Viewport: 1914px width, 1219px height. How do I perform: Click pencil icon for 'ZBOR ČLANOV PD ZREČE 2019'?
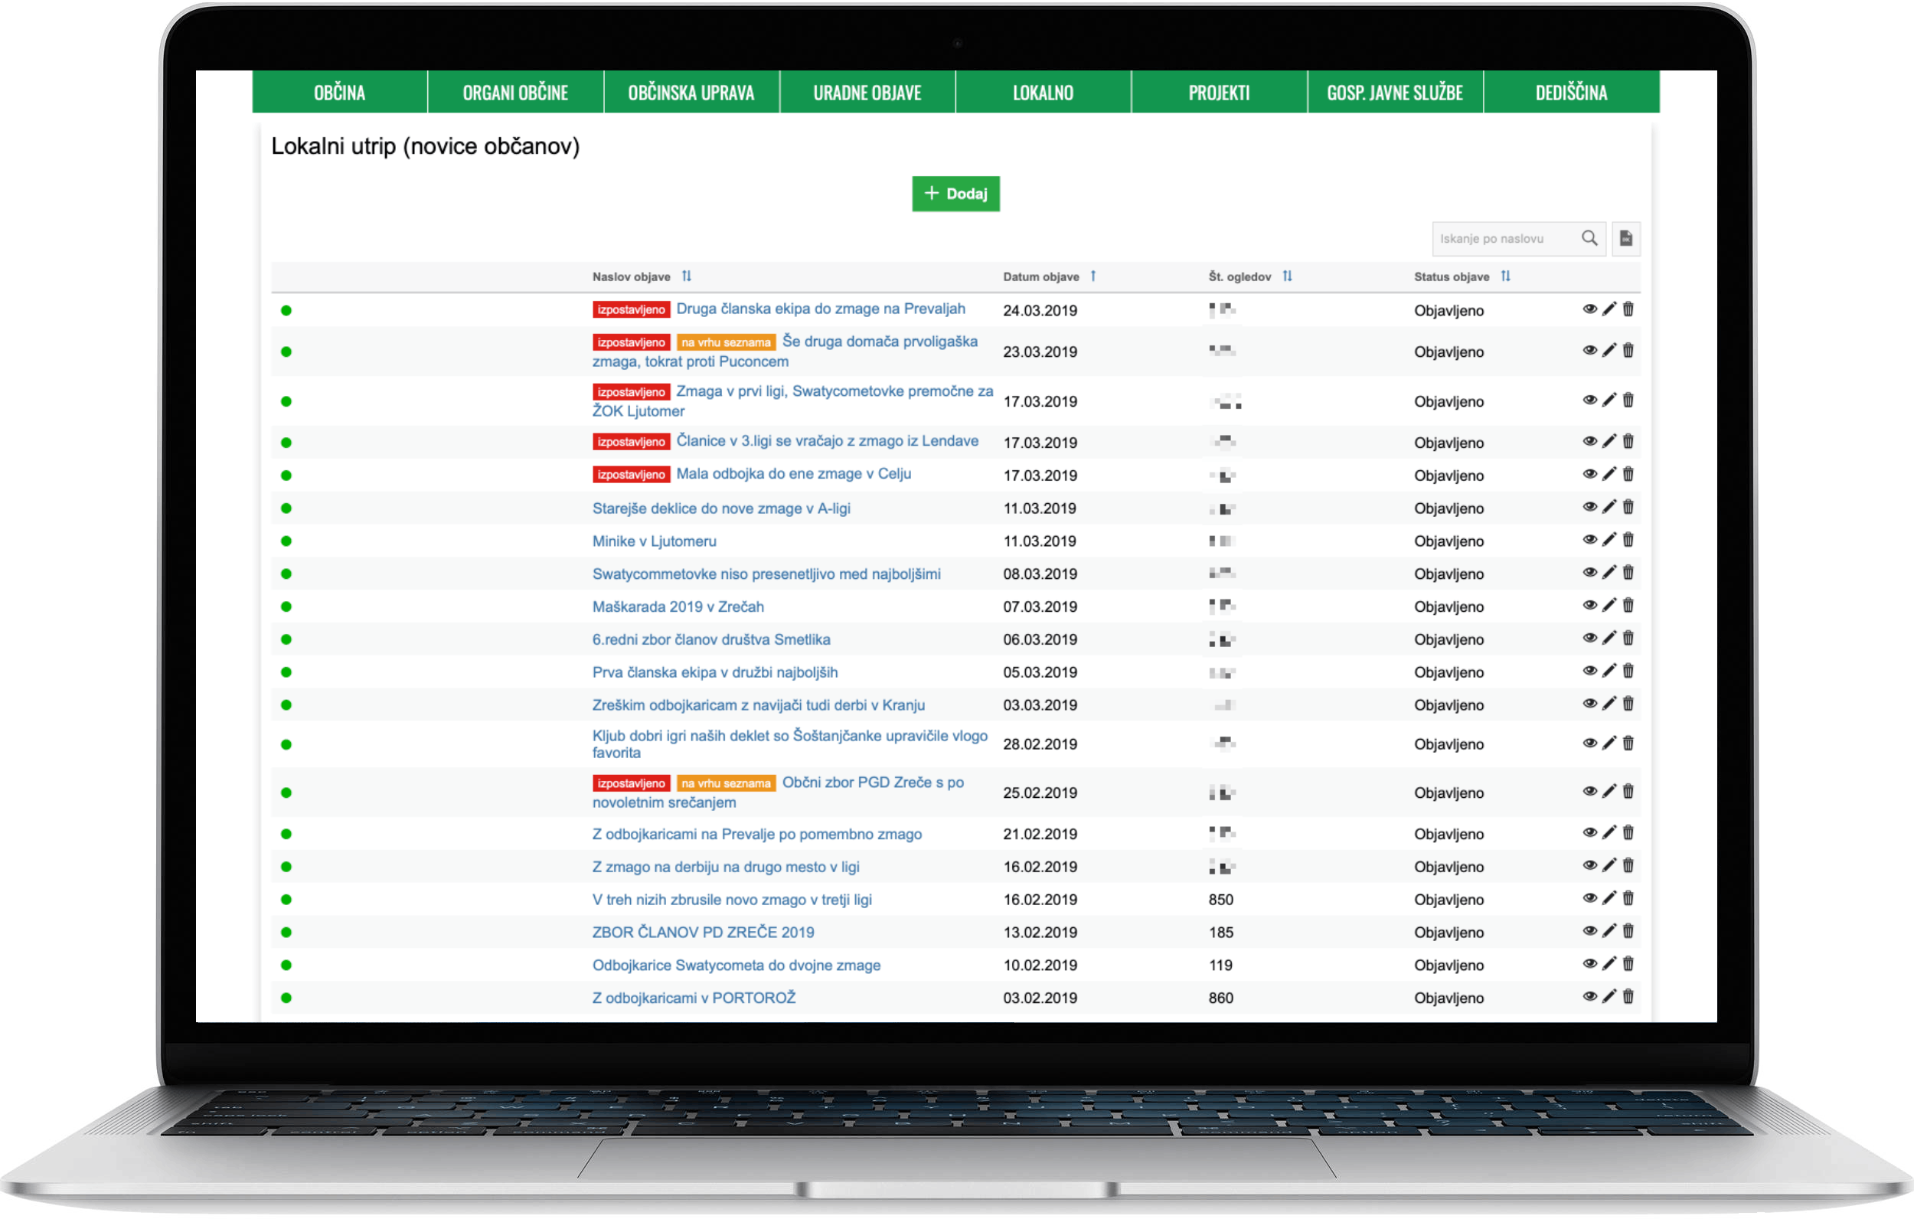click(x=1609, y=931)
